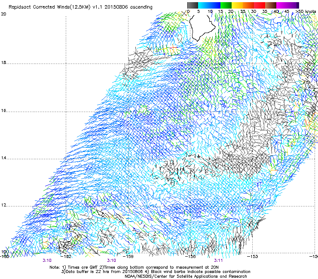Click the 'Data buffer is 22 hrs' note line

156,272
